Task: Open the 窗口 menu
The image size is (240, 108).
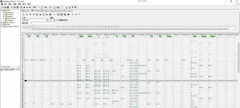Action: 24,4
